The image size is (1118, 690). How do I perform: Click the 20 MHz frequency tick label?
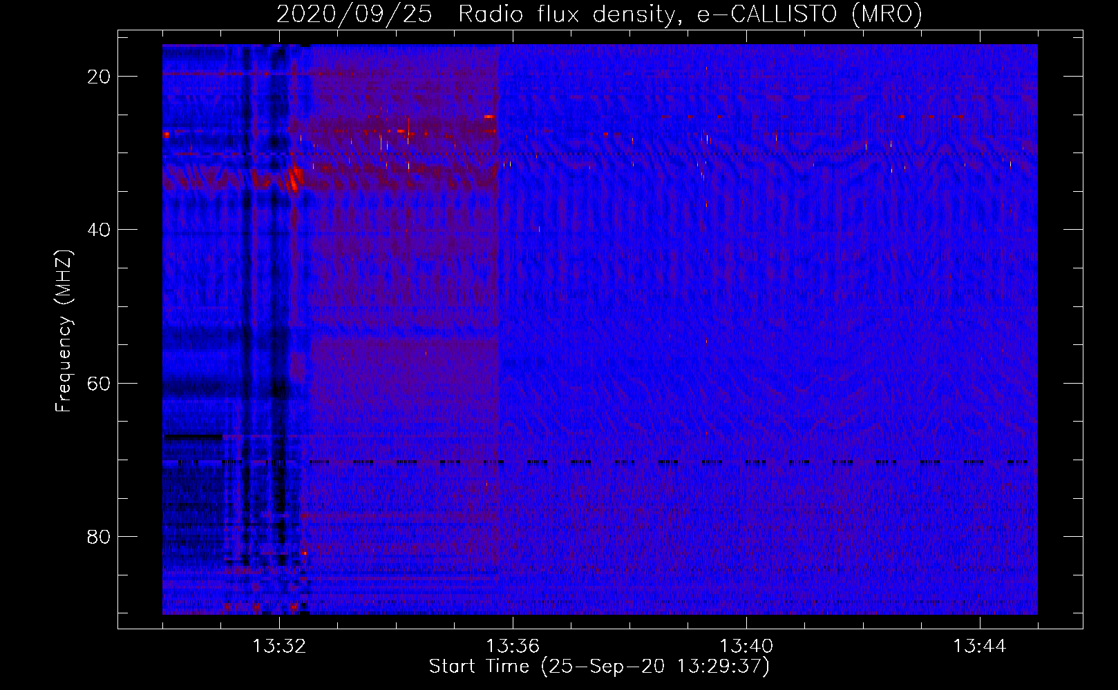click(100, 77)
